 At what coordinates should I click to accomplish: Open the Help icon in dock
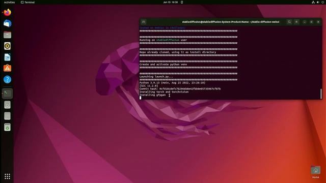tap(7, 79)
